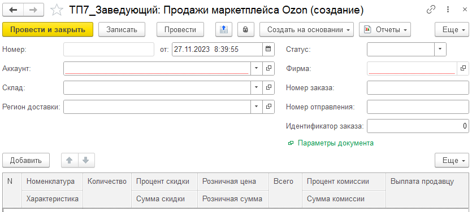Go back with the left arrow button
Screen dimensions: 472x212
point(13,10)
